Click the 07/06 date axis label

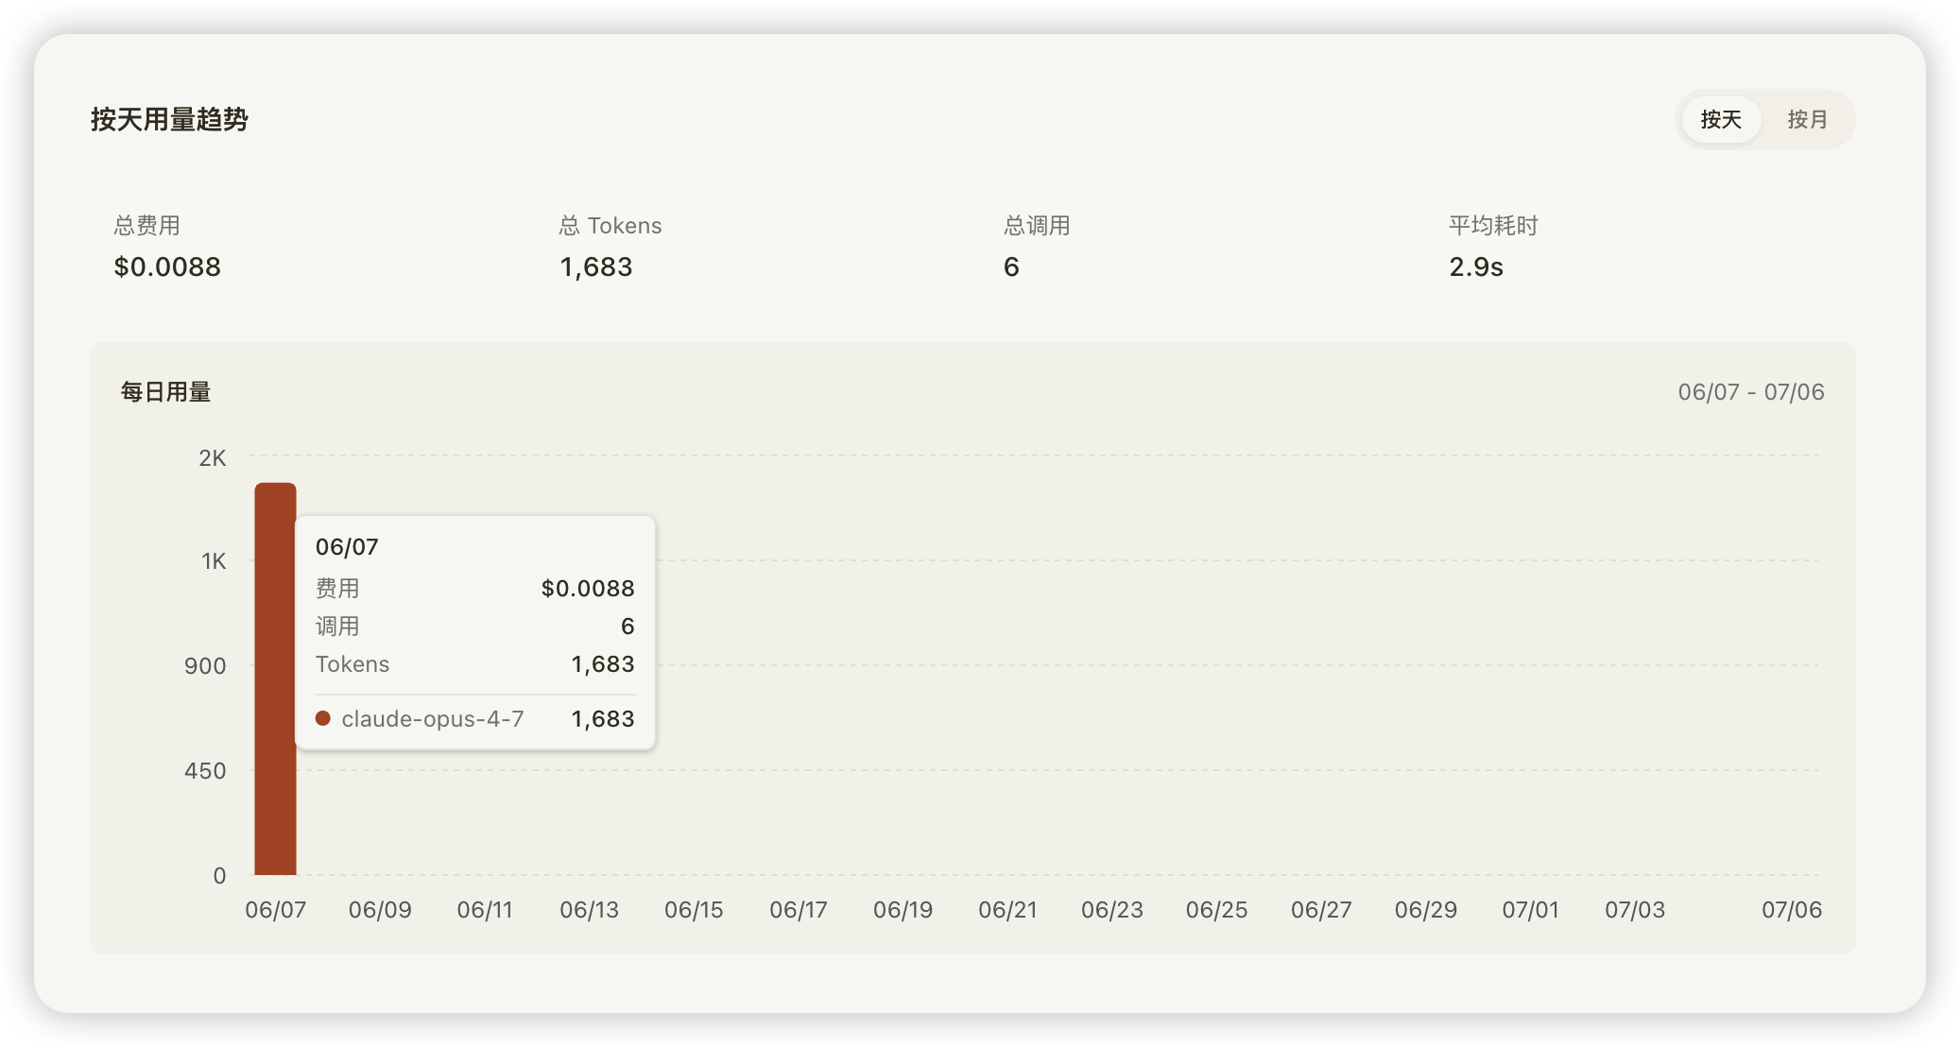tap(1792, 910)
